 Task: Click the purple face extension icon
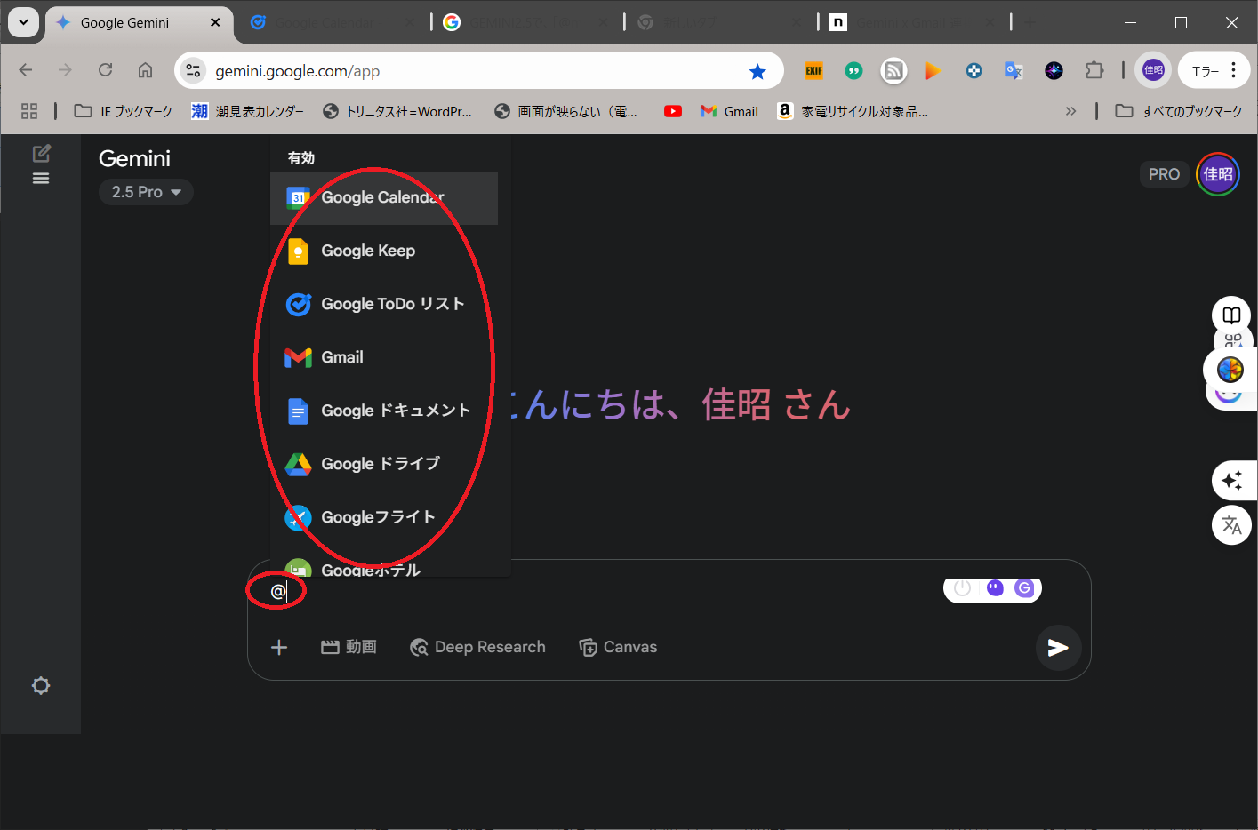995,588
